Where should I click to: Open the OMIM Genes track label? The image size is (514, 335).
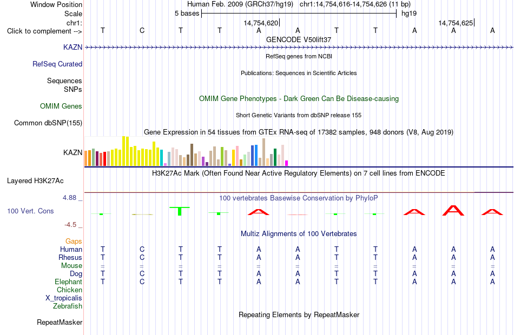(x=61, y=106)
